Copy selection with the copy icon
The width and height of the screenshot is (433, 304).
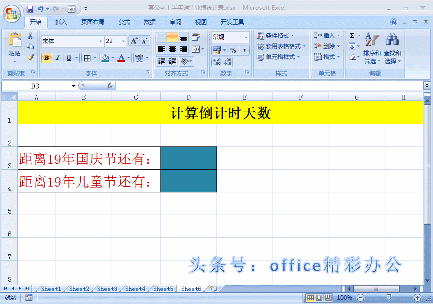click(30, 46)
